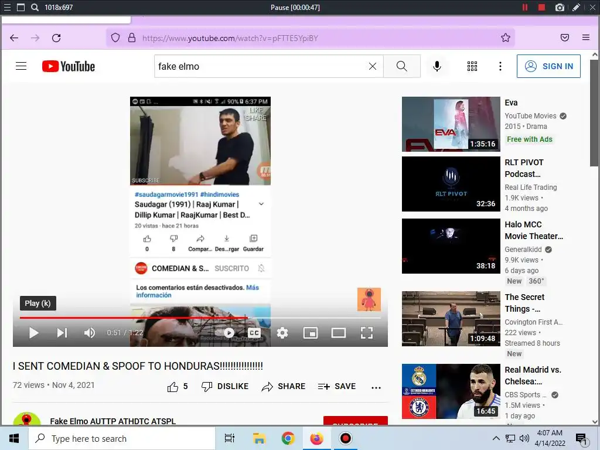Open the player settings gear
The width and height of the screenshot is (600, 450).
coord(282,333)
